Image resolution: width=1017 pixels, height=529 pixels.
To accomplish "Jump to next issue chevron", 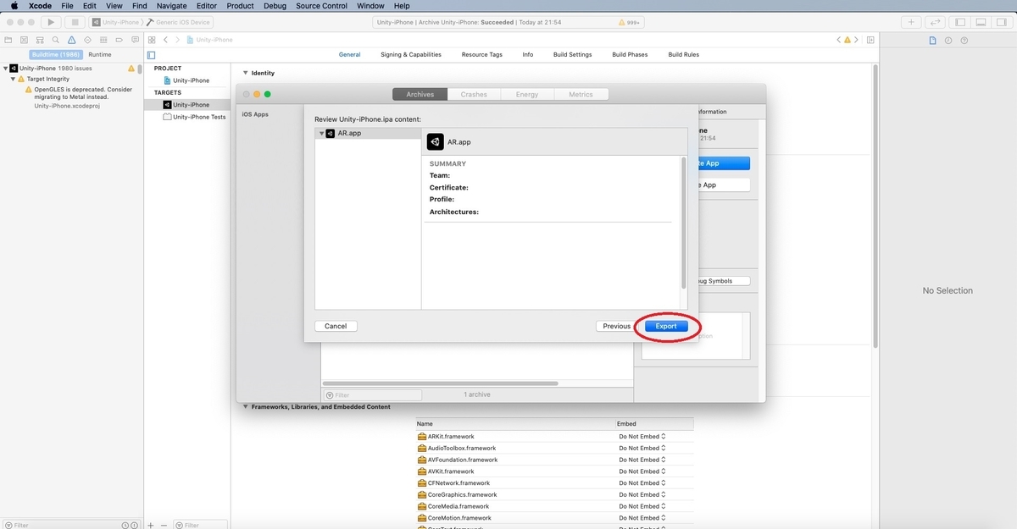I will 857,40.
